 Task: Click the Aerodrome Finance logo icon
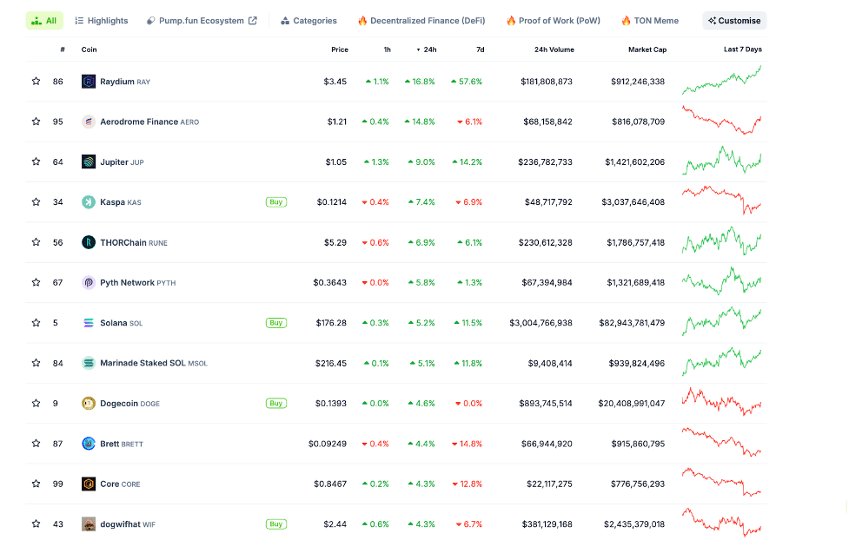89,122
